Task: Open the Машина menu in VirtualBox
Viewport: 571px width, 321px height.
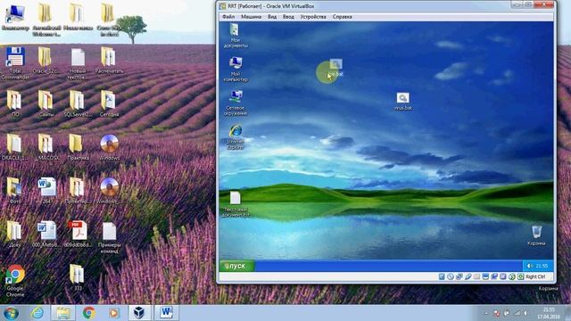Action: click(x=251, y=17)
